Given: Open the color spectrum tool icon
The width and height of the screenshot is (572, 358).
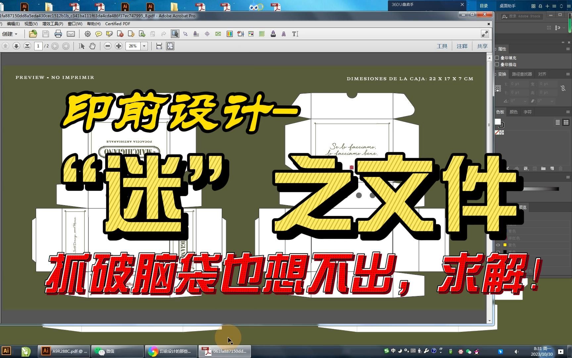Looking at the screenshot, I should [229, 34].
